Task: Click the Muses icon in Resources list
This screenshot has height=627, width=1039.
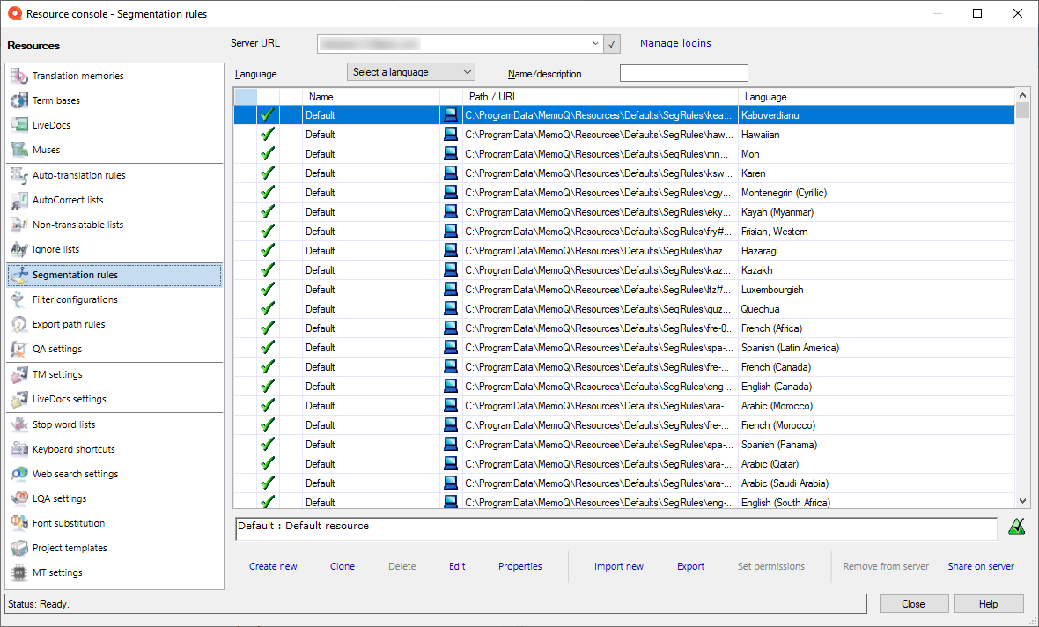Action: [x=19, y=150]
